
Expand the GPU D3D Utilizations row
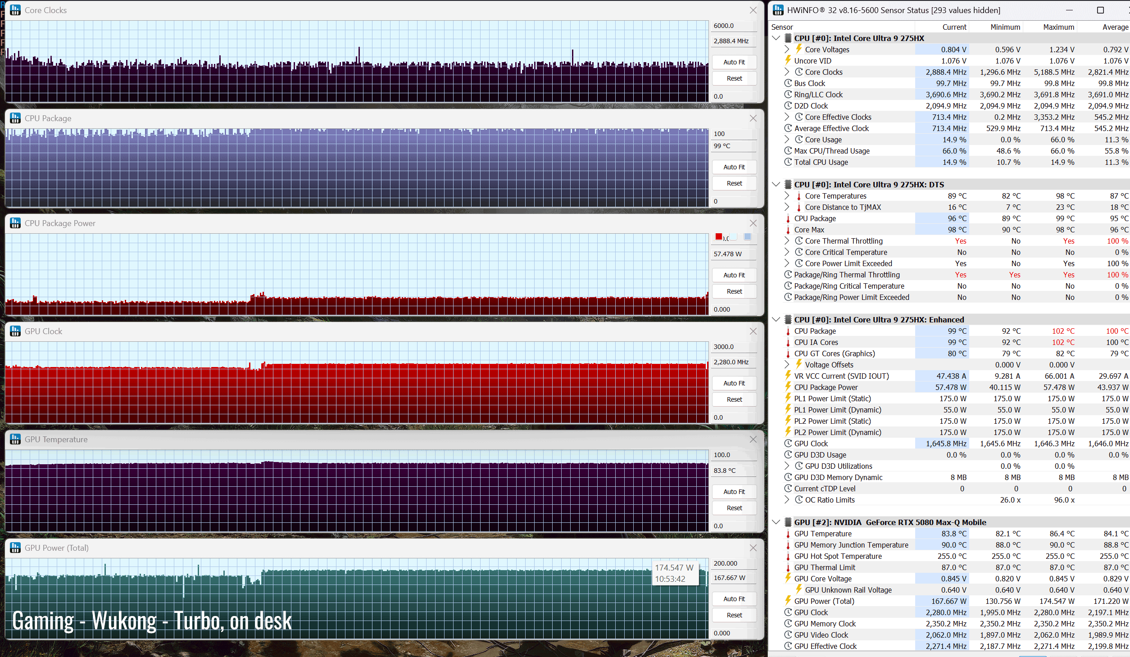(x=787, y=466)
